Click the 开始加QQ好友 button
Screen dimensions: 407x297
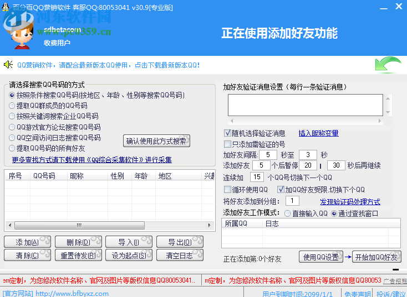(377, 257)
